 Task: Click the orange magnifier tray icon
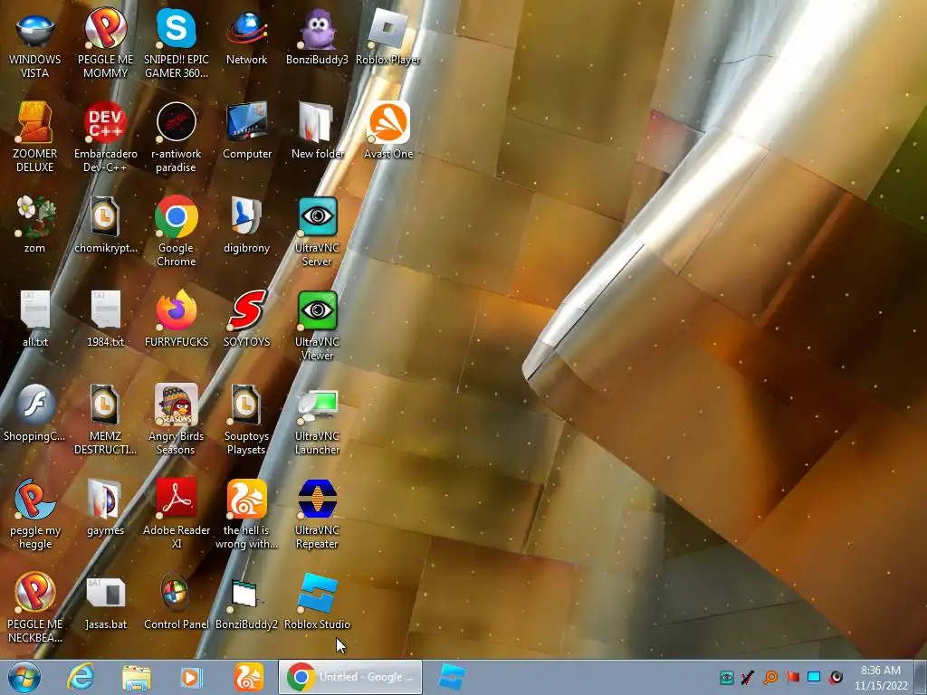[x=770, y=678]
